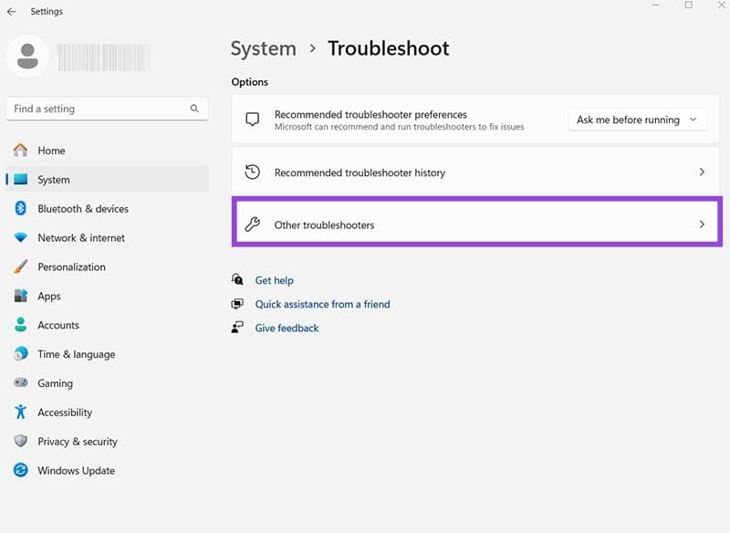Minimize the Settings window
730x533 pixels.
pos(655,5)
